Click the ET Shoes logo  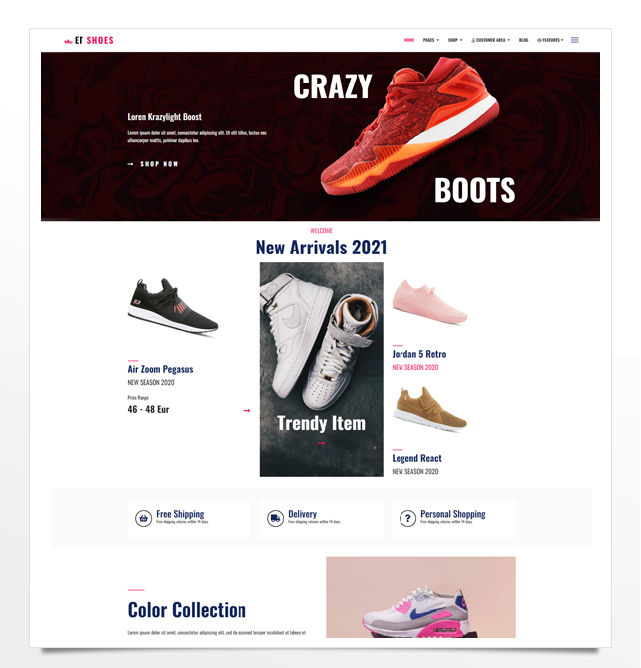click(x=89, y=40)
